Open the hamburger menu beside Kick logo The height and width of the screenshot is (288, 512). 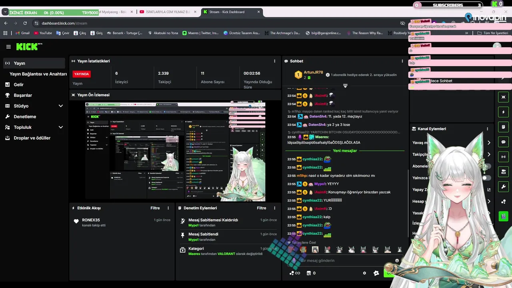(8, 47)
